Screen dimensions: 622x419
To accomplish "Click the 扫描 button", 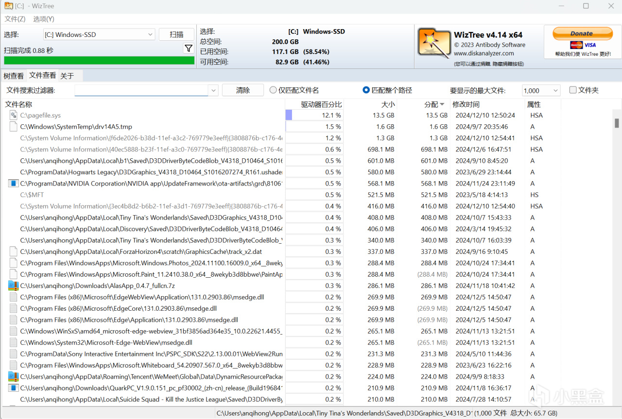I will coord(176,34).
